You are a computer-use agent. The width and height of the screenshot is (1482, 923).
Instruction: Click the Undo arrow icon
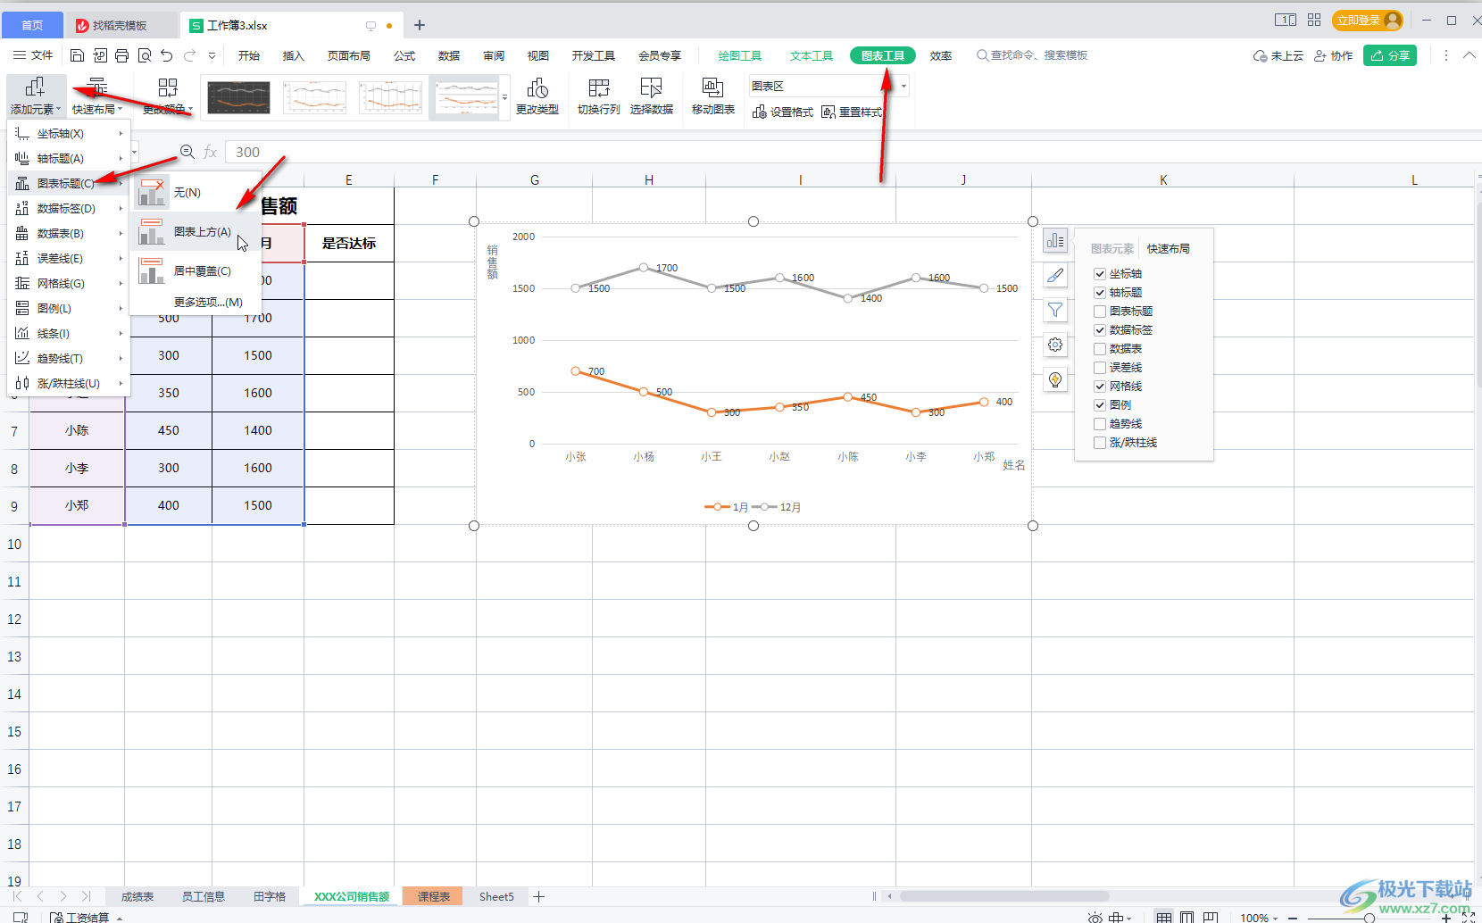click(x=167, y=55)
